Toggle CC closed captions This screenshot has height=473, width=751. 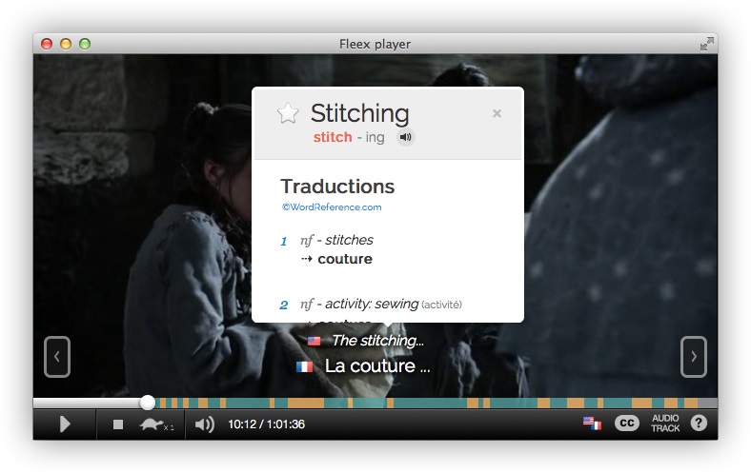coord(626,424)
